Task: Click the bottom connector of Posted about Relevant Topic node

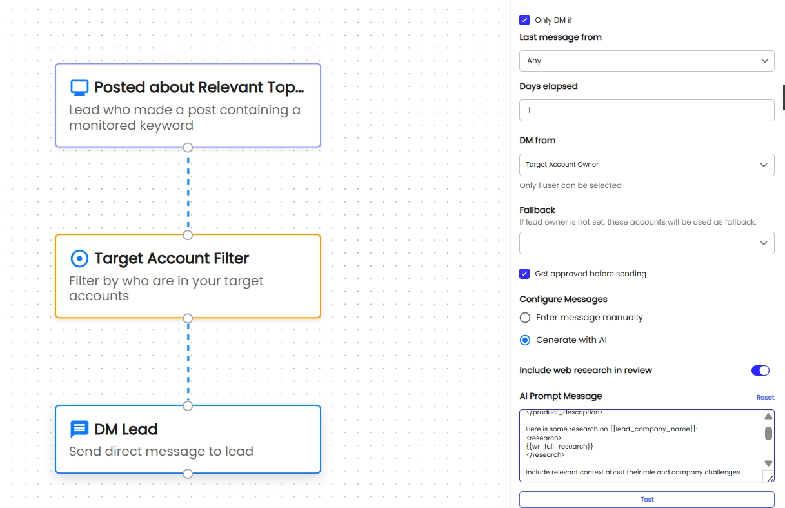Action: 188,147
